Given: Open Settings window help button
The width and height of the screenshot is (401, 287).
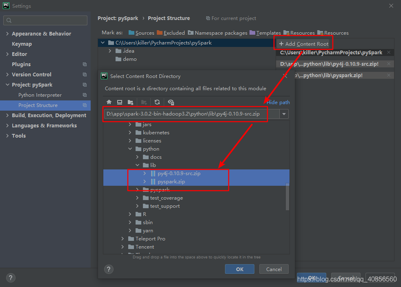Looking at the screenshot, I should (x=11, y=278).
